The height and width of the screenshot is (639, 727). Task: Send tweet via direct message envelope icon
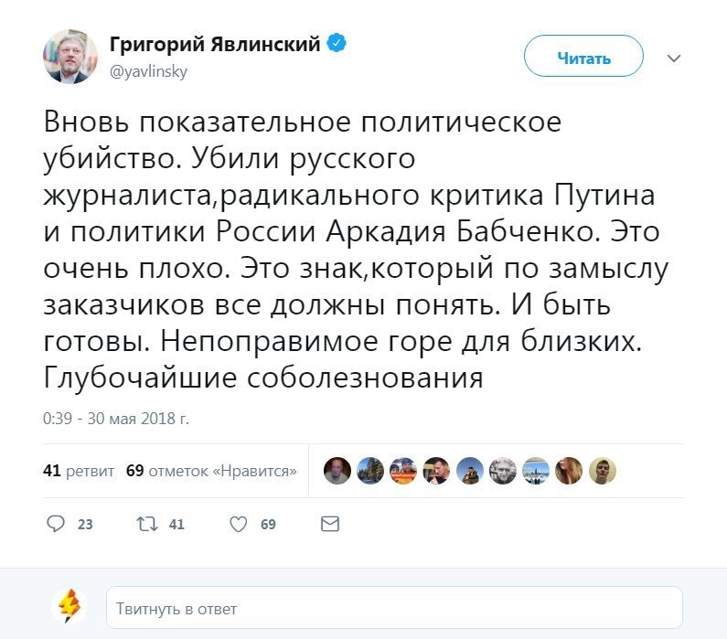pos(330,524)
